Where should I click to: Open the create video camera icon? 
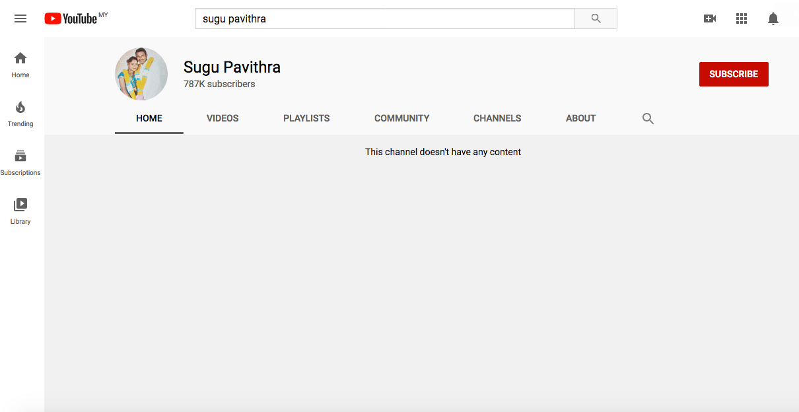pyautogui.click(x=710, y=18)
